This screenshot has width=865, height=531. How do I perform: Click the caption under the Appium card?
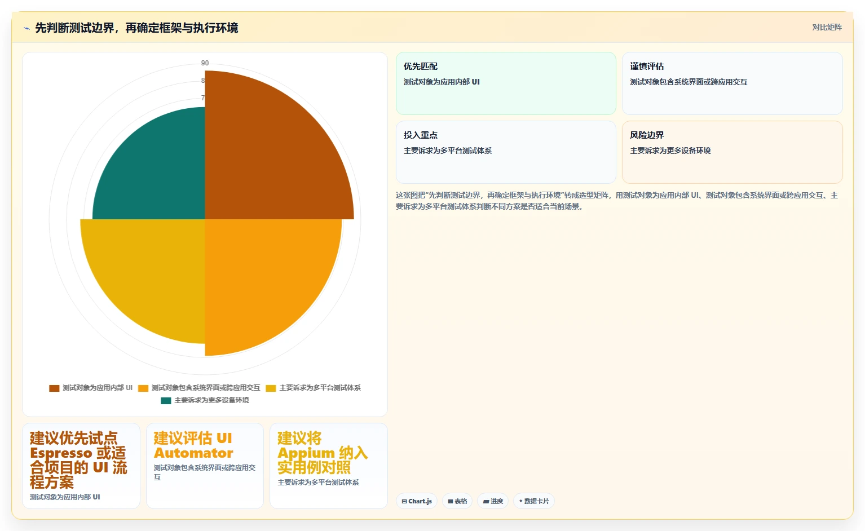coord(318,483)
